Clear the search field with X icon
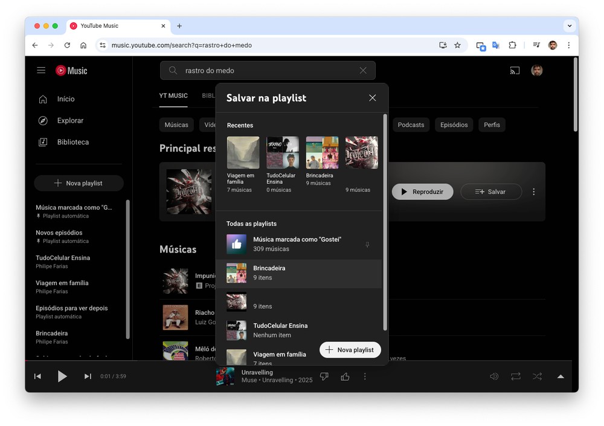 click(x=363, y=71)
